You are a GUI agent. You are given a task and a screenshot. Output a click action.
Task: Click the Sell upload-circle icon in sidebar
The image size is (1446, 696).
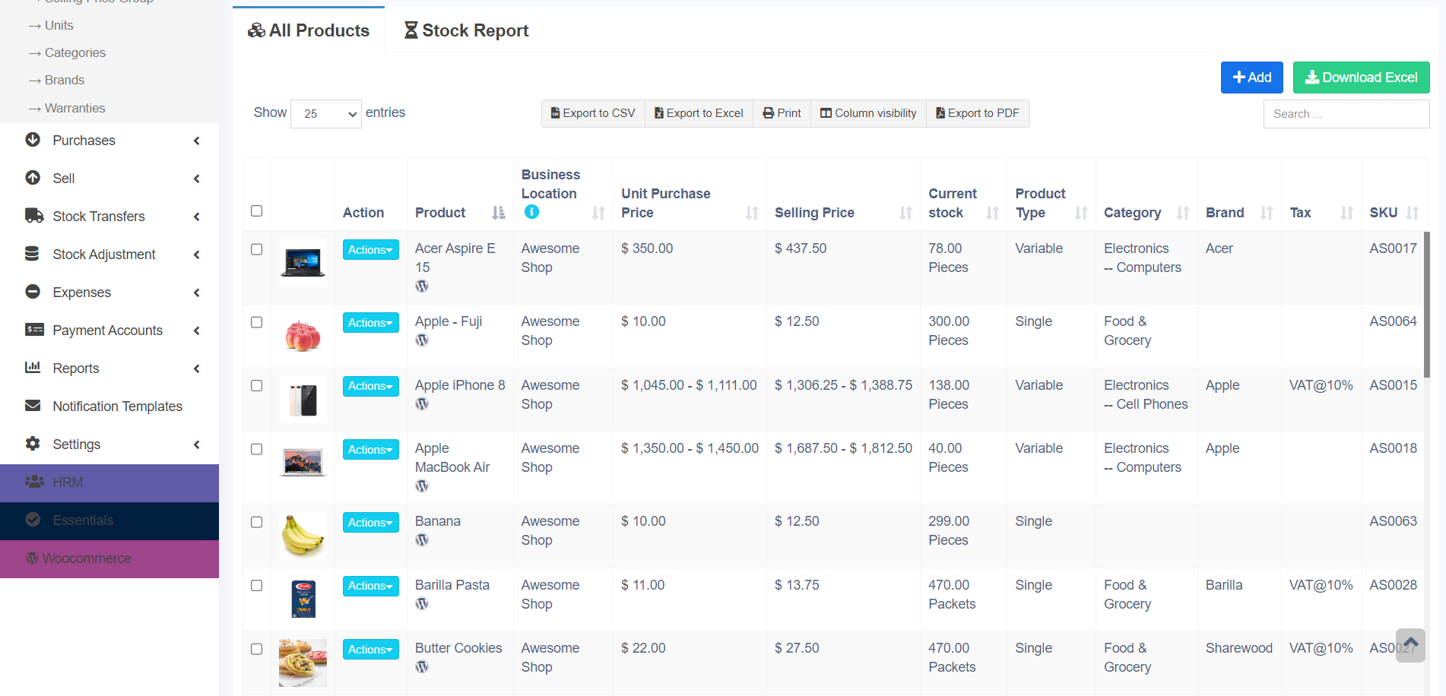pyautogui.click(x=33, y=178)
